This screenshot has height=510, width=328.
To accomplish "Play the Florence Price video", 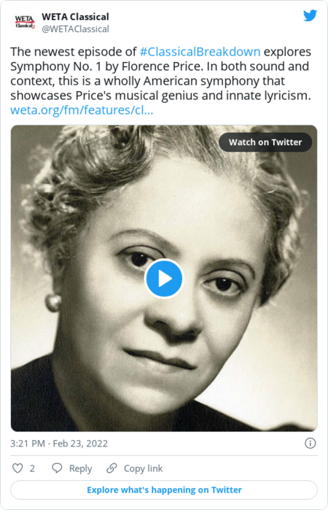I will point(164,279).
